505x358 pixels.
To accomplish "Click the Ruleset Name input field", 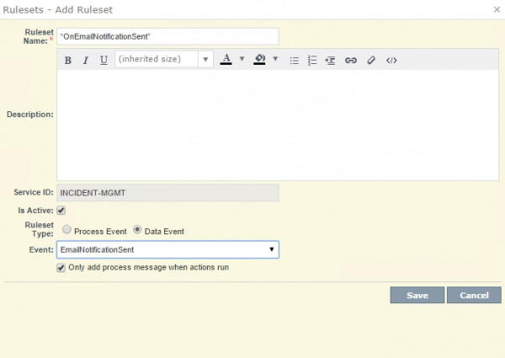I will click(x=167, y=36).
